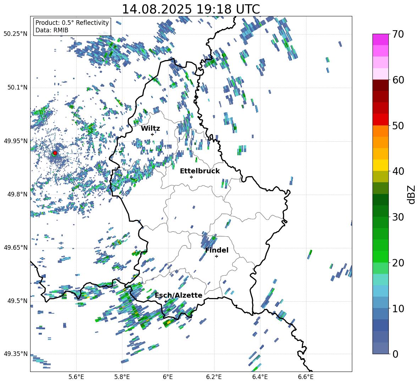This screenshot has width=420, height=384.
Task: Click the red radar site marker dot
Action: tap(55, 153)
